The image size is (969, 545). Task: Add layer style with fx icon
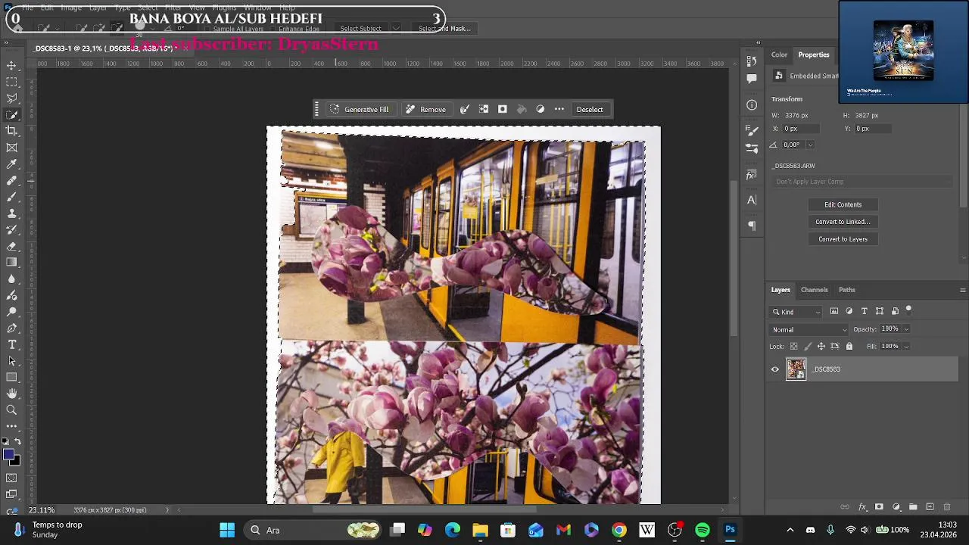[862, 507]
